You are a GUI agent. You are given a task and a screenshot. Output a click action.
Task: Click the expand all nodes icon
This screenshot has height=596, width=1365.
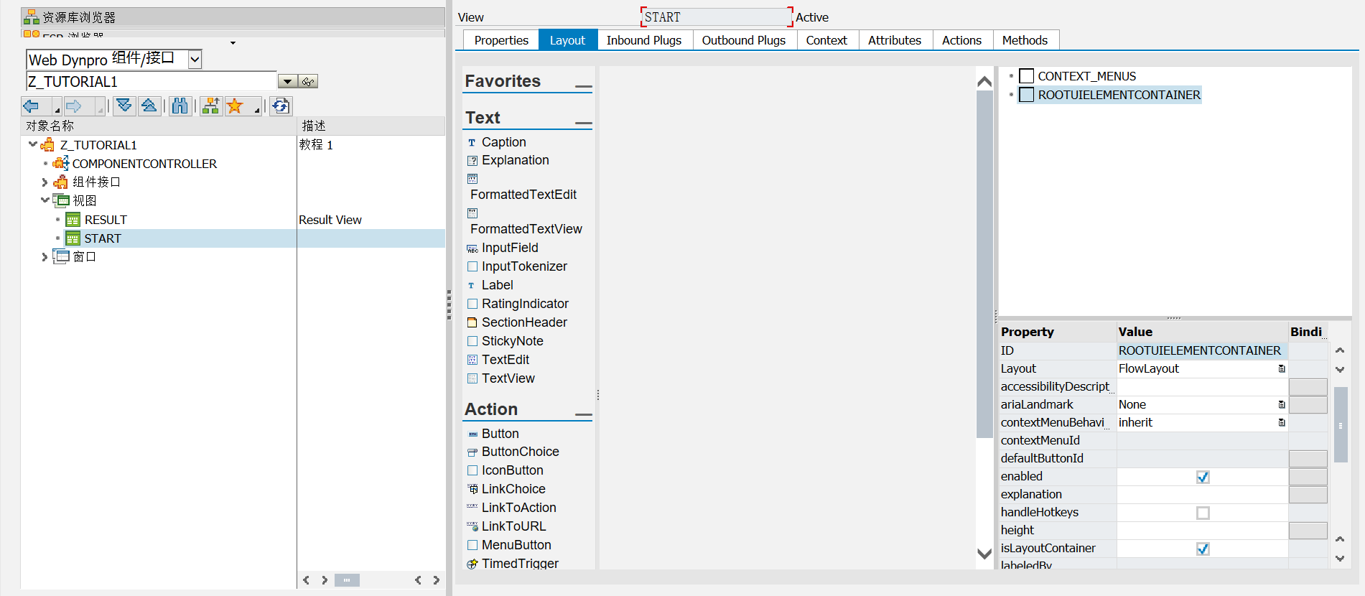pos(124,106)
